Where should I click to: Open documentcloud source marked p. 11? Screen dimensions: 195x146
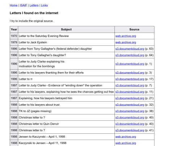[x=130, y=92]
